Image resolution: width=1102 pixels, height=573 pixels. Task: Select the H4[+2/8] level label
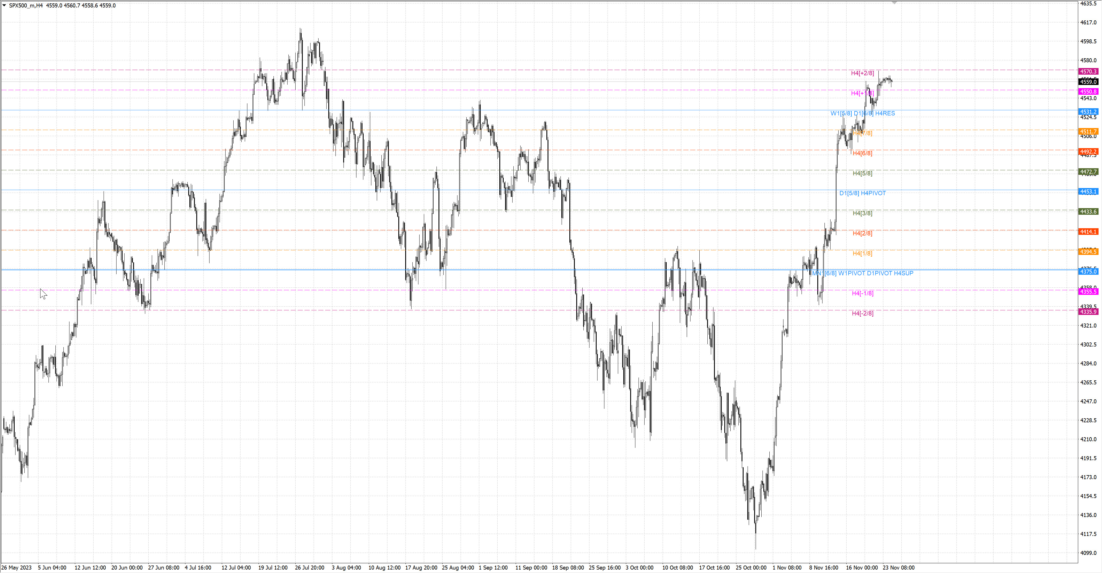point(862,73)
